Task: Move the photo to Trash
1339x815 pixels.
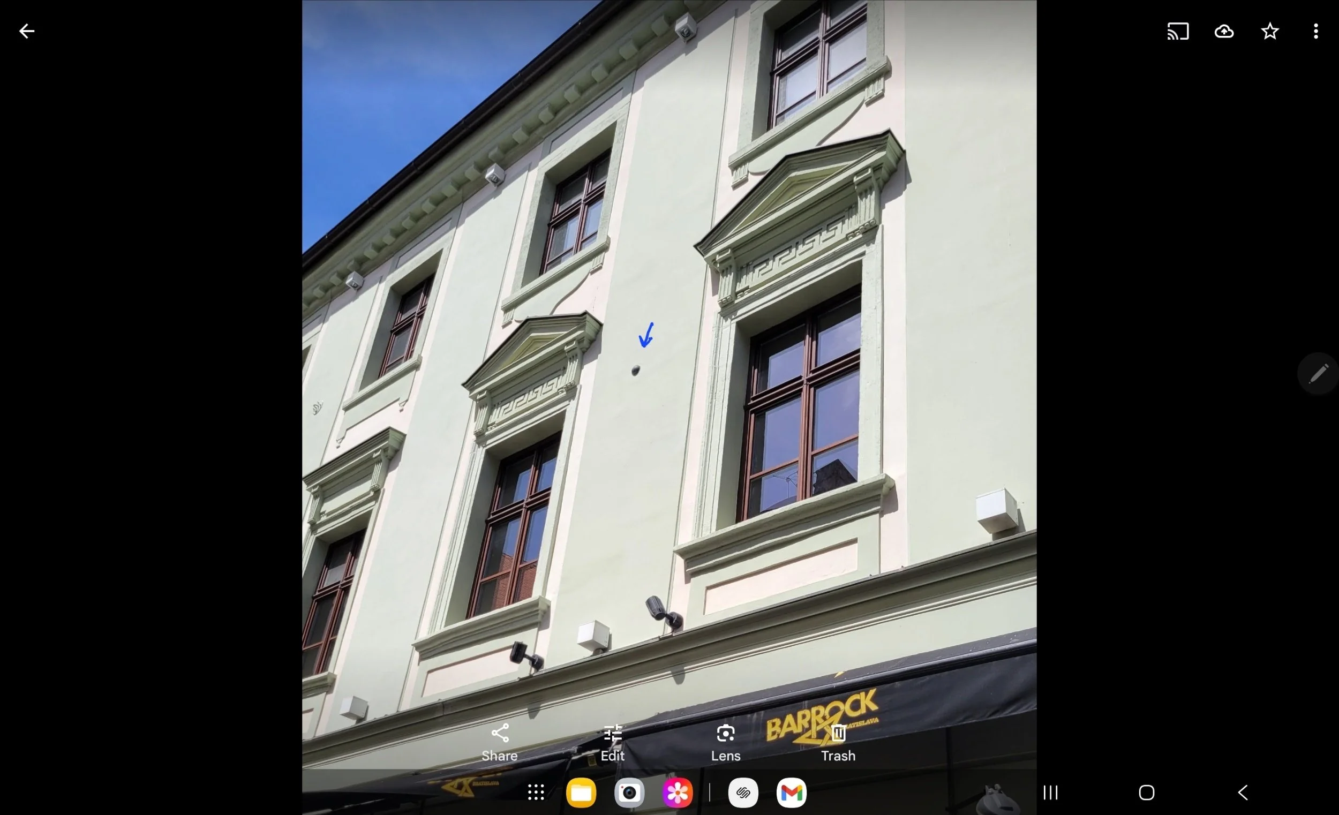Action: tap(838, 742)
